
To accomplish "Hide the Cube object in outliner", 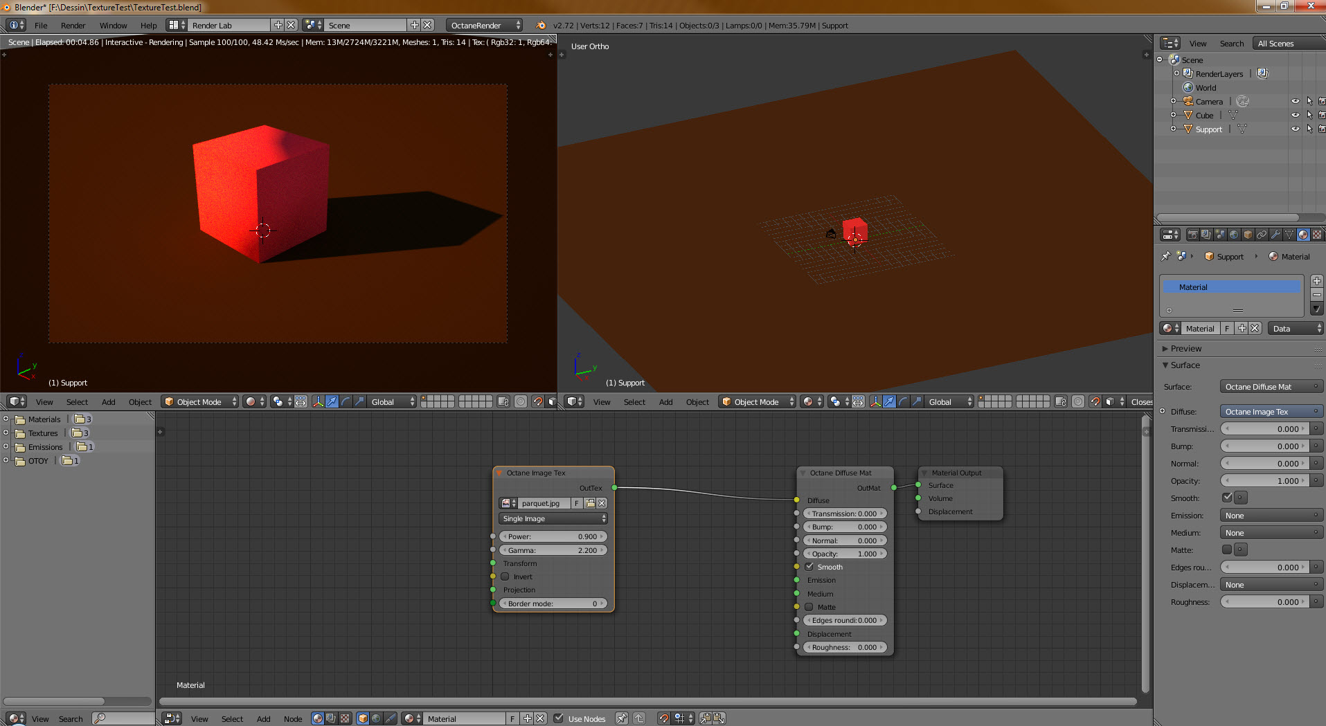I will point(1295,115).
